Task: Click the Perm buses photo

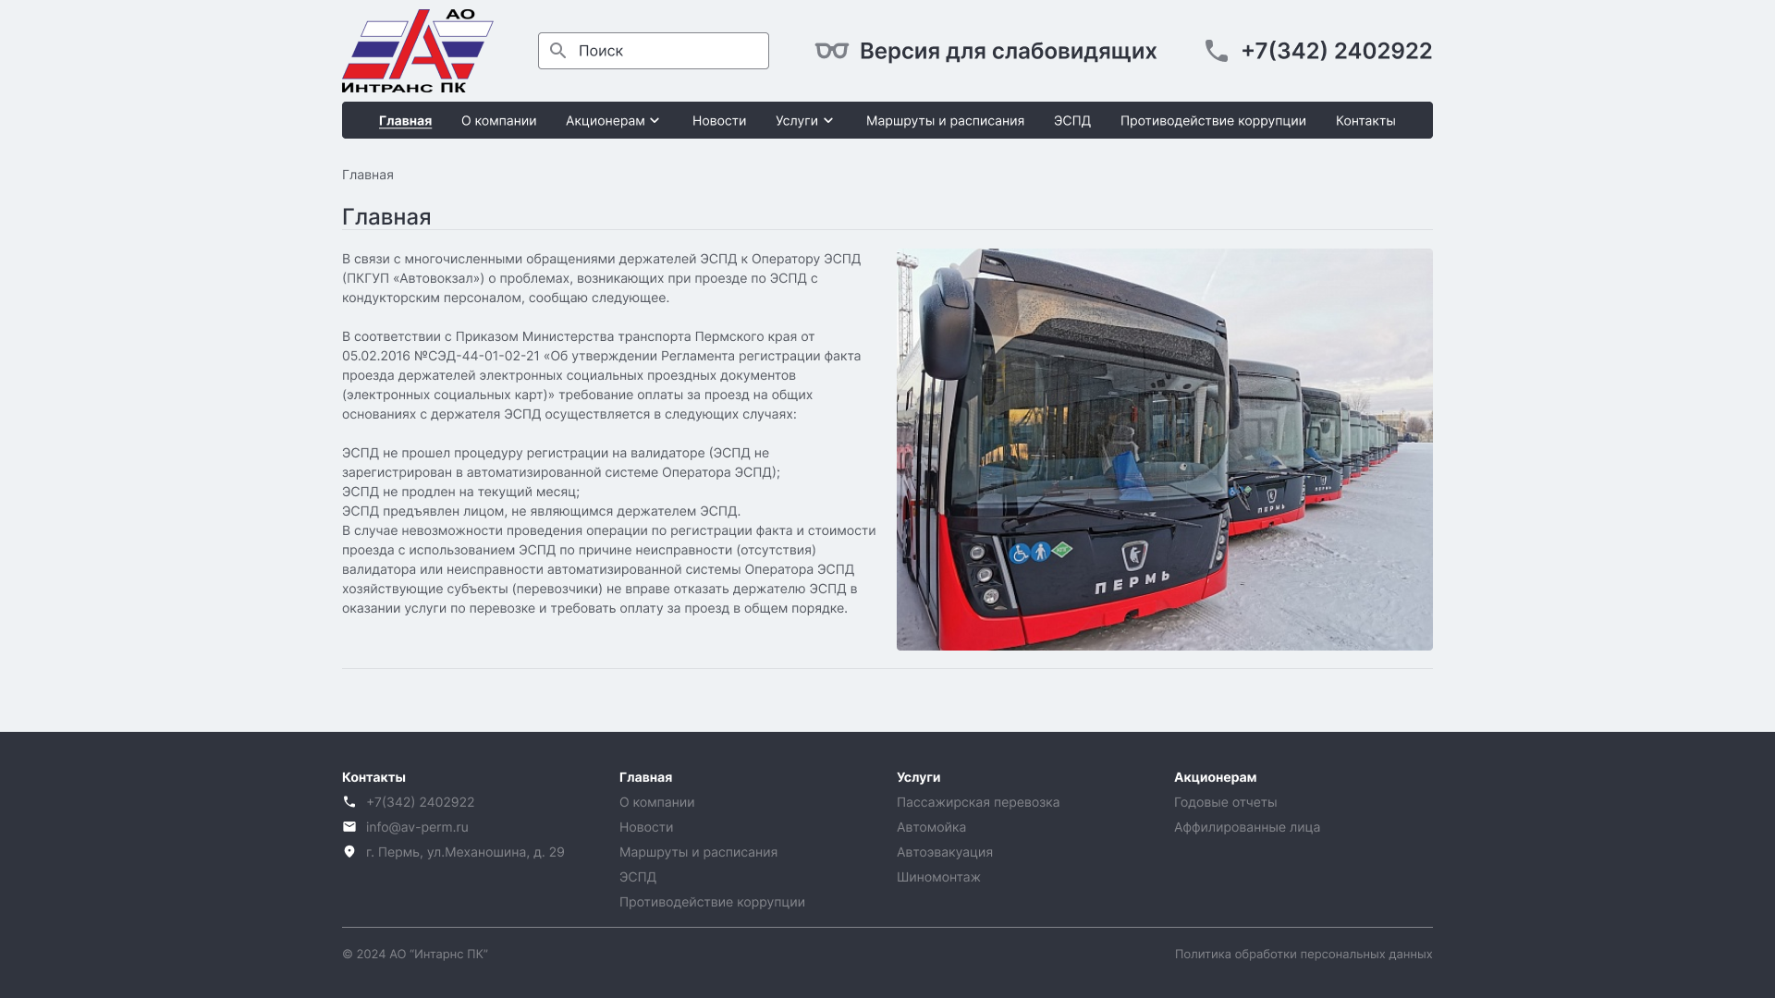Action: (1164, 449)
